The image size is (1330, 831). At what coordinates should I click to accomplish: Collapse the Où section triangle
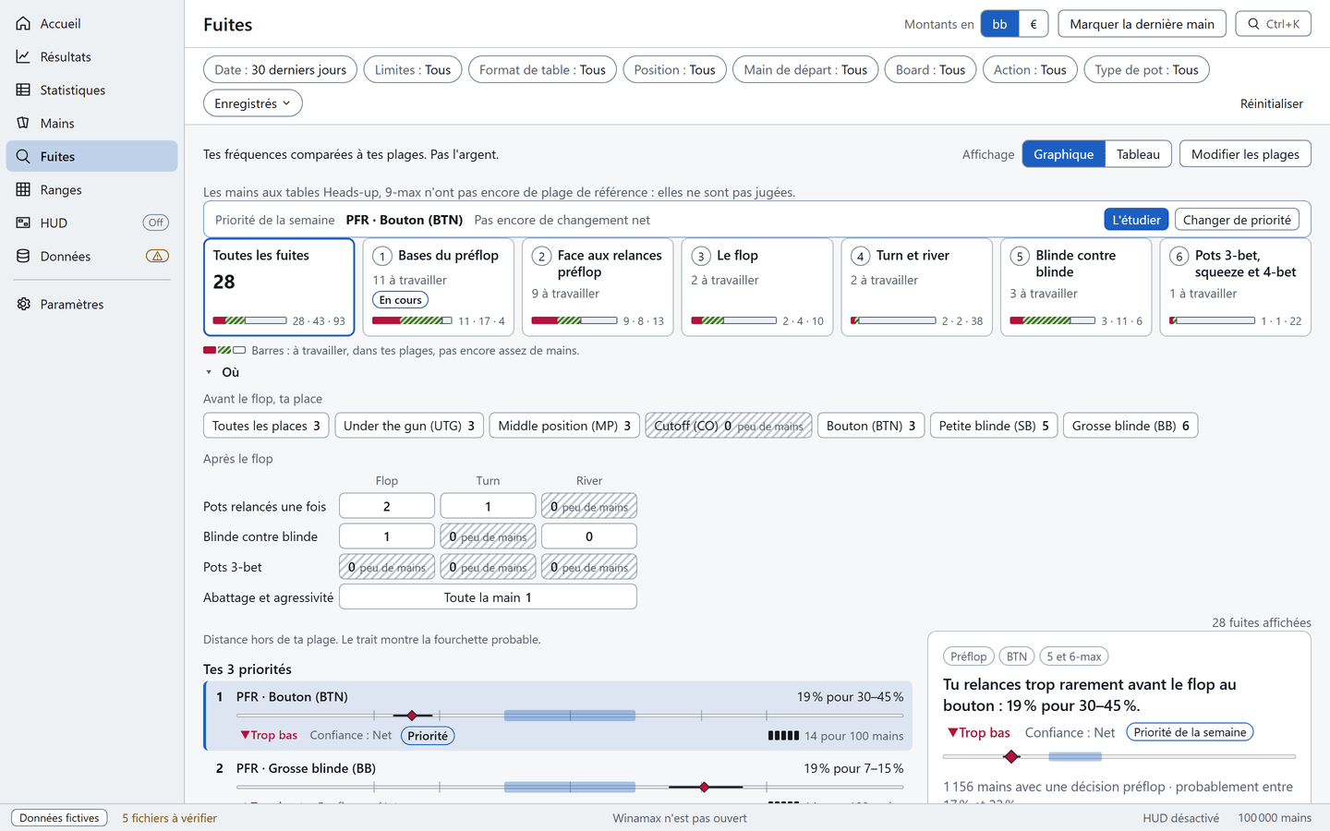(x=209, y=372)
